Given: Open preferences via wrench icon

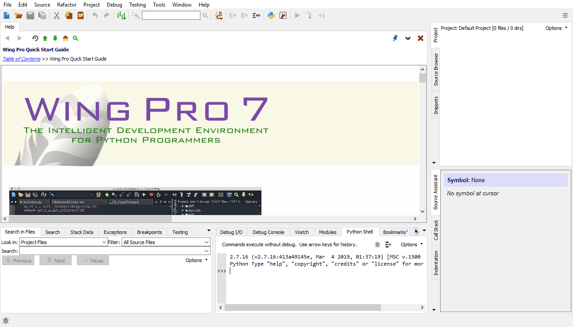Looking at the screenshot, I should (x=283, y=15).
